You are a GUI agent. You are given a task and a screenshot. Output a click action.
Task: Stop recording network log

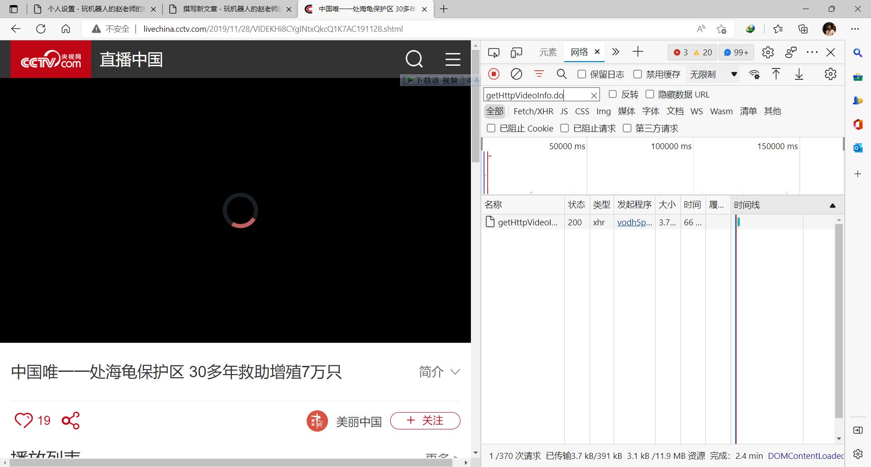(x=494, y=74)
